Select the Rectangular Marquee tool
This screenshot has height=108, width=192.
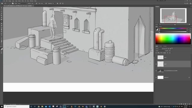(1, 10)
